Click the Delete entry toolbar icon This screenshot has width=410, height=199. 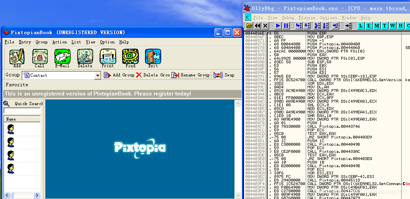coord(85,58)
